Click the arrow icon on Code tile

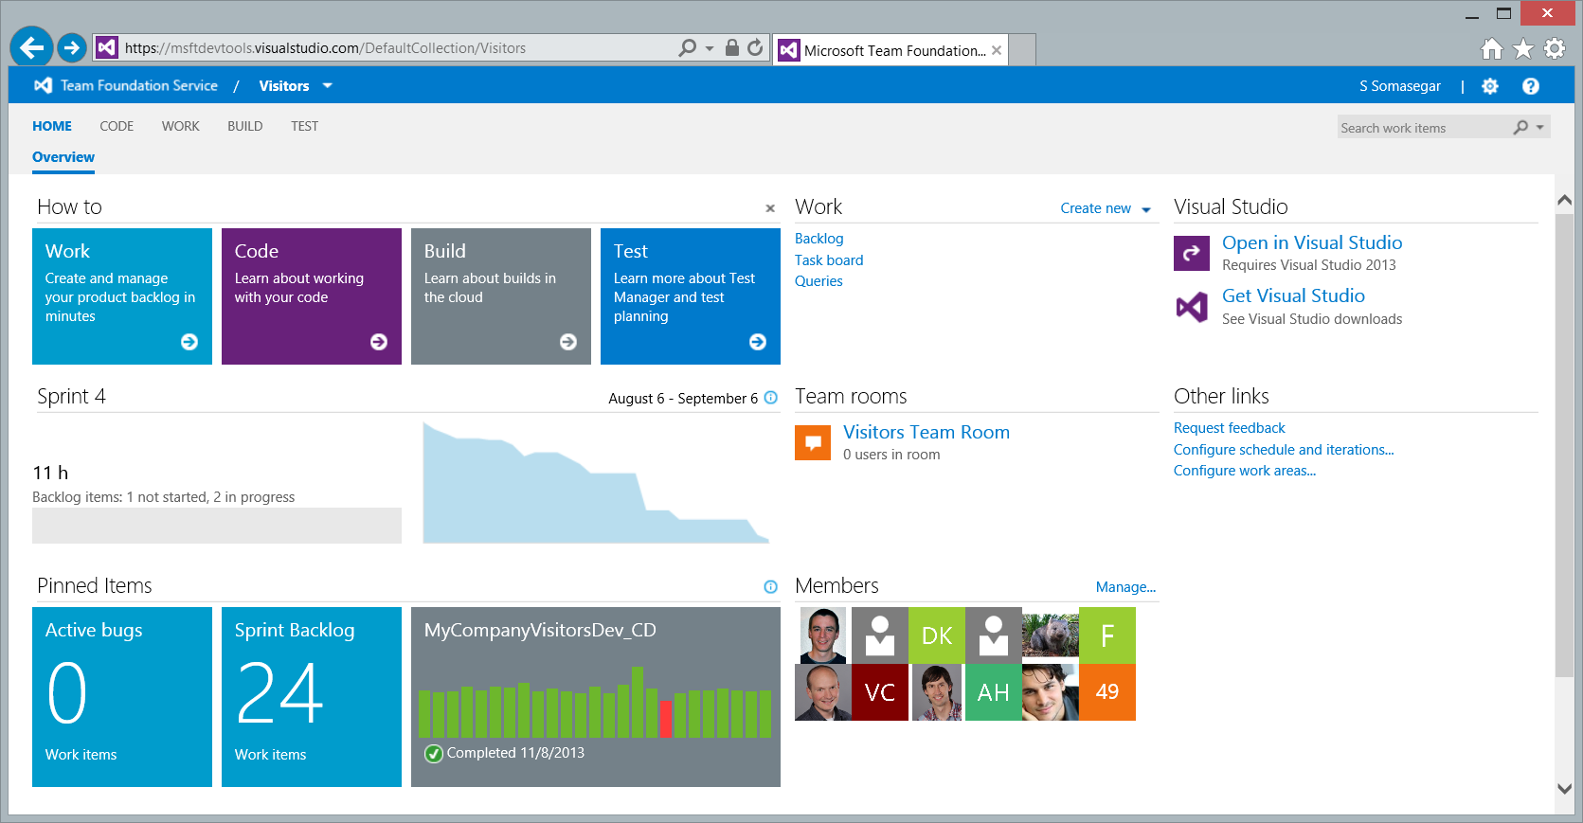coord(378,342)
